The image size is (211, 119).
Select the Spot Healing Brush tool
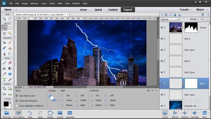10,43
